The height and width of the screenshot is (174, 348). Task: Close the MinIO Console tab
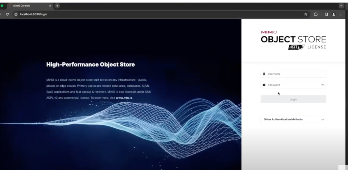[50, 6]
